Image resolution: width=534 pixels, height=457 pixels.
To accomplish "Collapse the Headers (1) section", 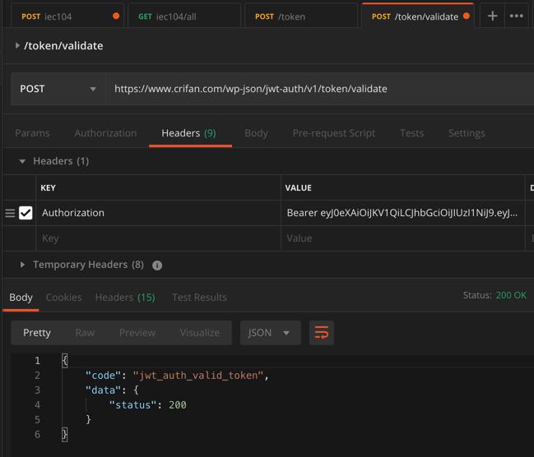I will tap(22, 161).
